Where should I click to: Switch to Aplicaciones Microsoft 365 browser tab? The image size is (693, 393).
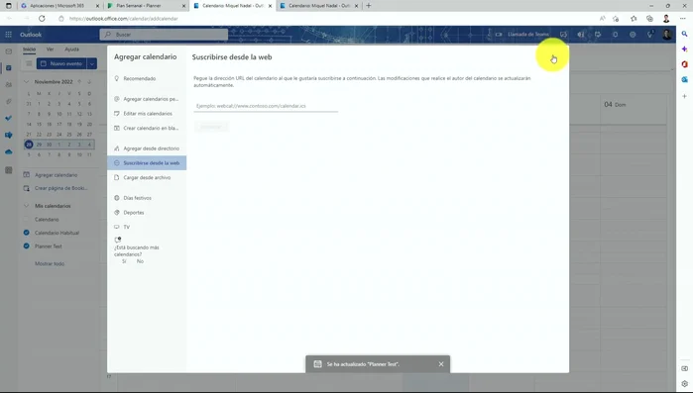[x=59, y=6]
